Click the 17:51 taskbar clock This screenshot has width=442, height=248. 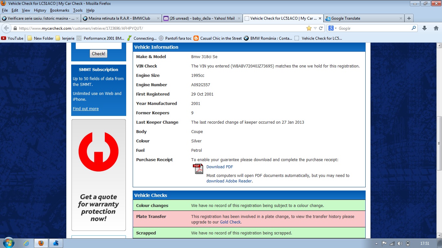click(425, 243)
